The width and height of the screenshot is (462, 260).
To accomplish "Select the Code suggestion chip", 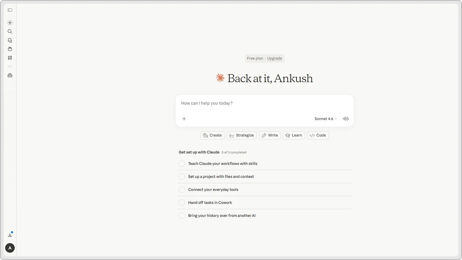I will pyautogui.click(x=318, y=135).
